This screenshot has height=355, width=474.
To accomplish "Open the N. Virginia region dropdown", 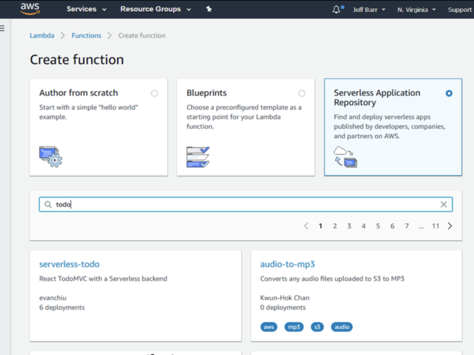I will click(416, 10).
